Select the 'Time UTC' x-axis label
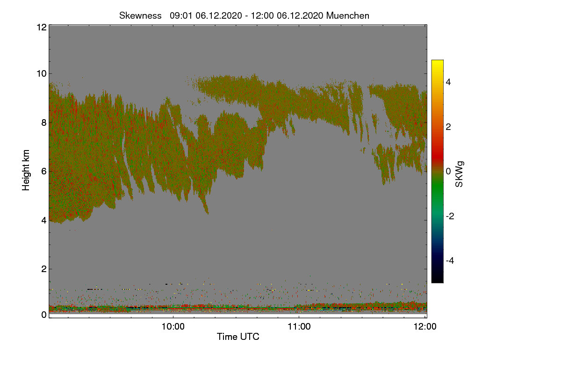The width and height of the screenshot is (561, 374). tap(238, 337)
